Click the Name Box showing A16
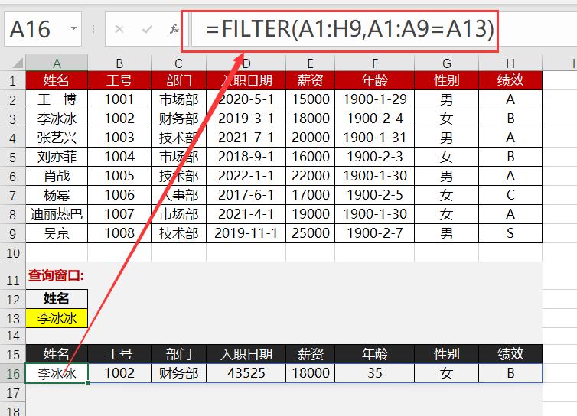The image size is (577, 416). (43, 29)
